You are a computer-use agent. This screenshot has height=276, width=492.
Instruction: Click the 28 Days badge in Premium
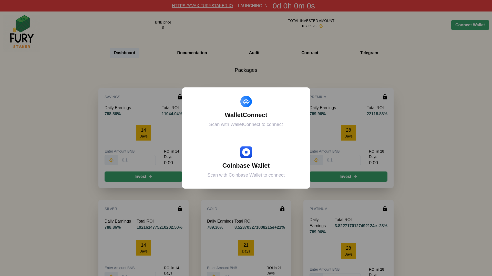coord(348,133)
